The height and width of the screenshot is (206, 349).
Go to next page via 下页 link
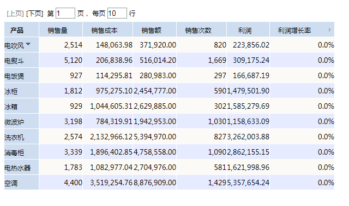pos(34,14)
